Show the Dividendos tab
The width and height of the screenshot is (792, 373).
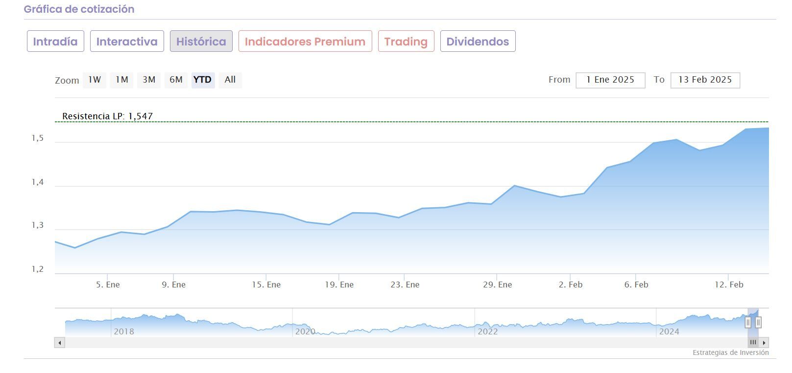pyautogui.click(x=478, y=41)
